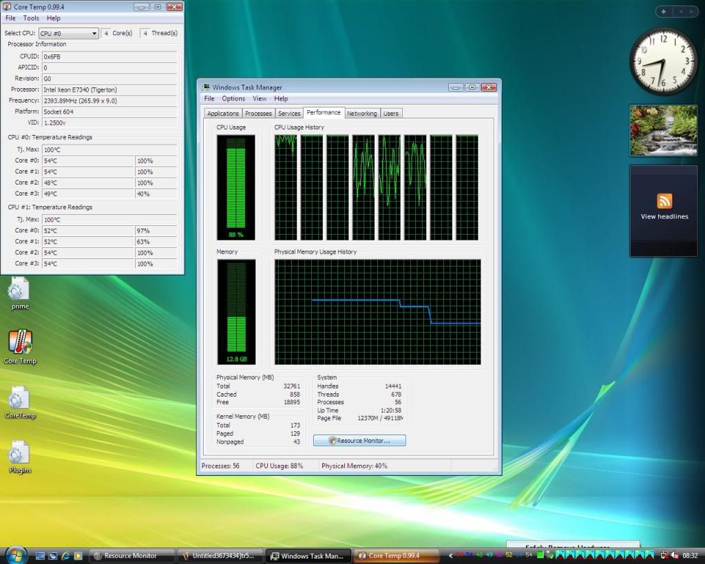This screenshot has width=705, height=564.
Task: Click Windows Task Manager taskbar button
Action: pyautogui.click(x=308, y=556)
